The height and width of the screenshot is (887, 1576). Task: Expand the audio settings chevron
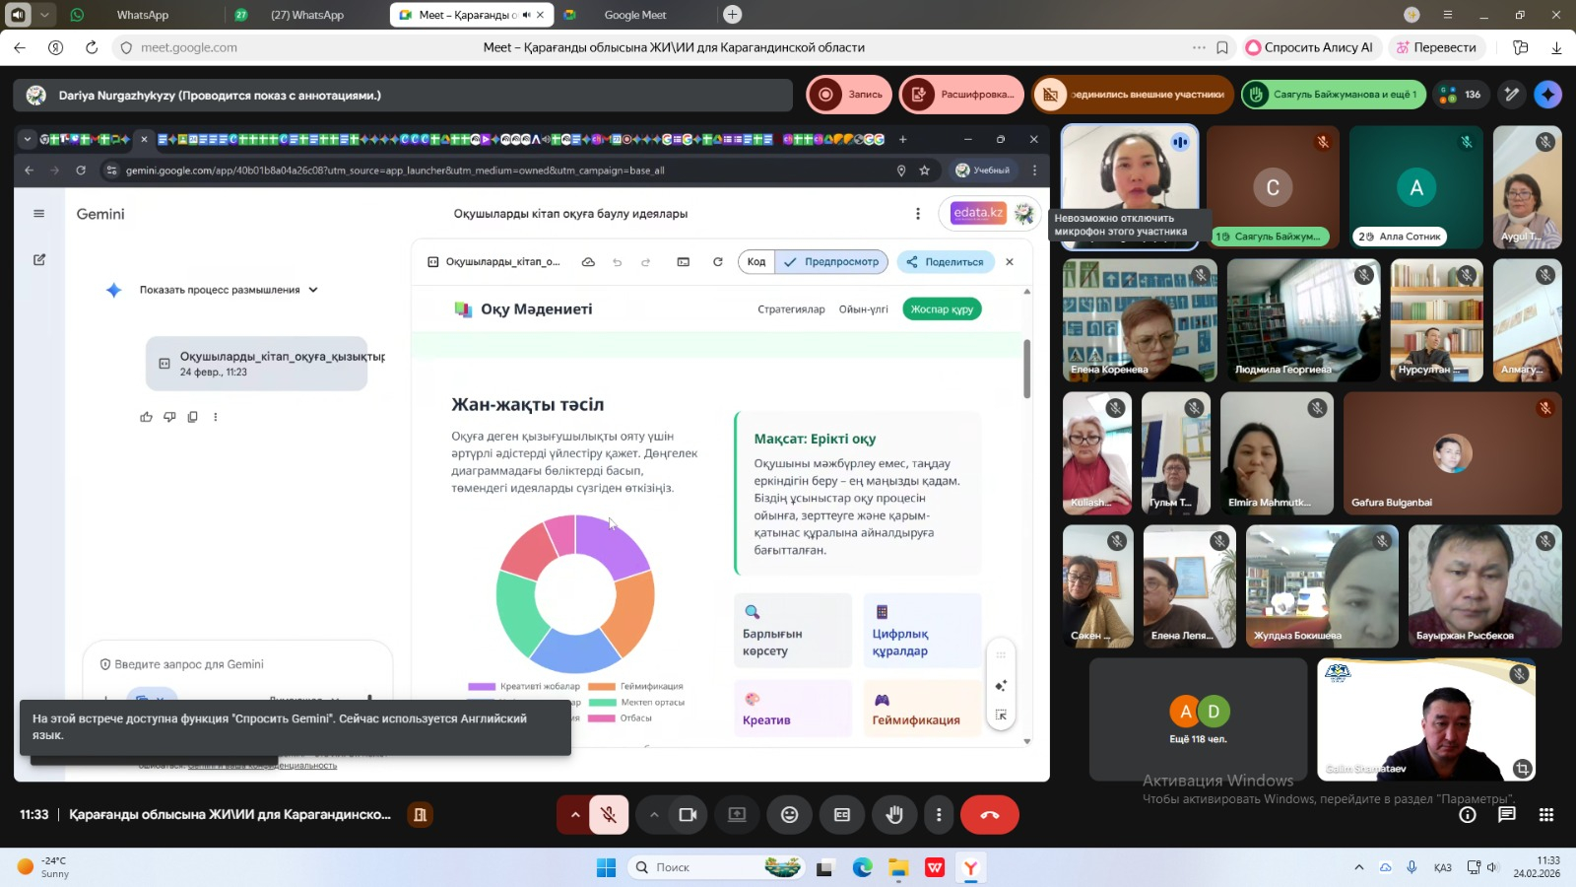(x=575, y=815)
